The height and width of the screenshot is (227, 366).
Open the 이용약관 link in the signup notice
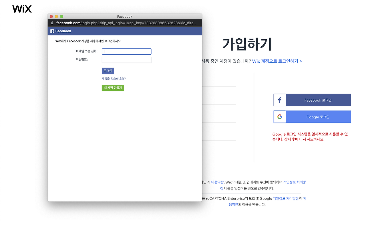click(217, 182)
